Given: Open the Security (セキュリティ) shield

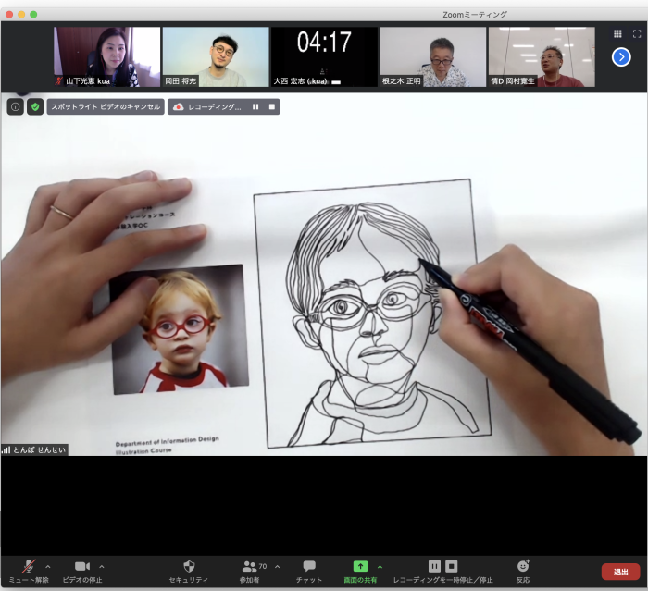Looking at the screenshot, I should pos(189,572).
